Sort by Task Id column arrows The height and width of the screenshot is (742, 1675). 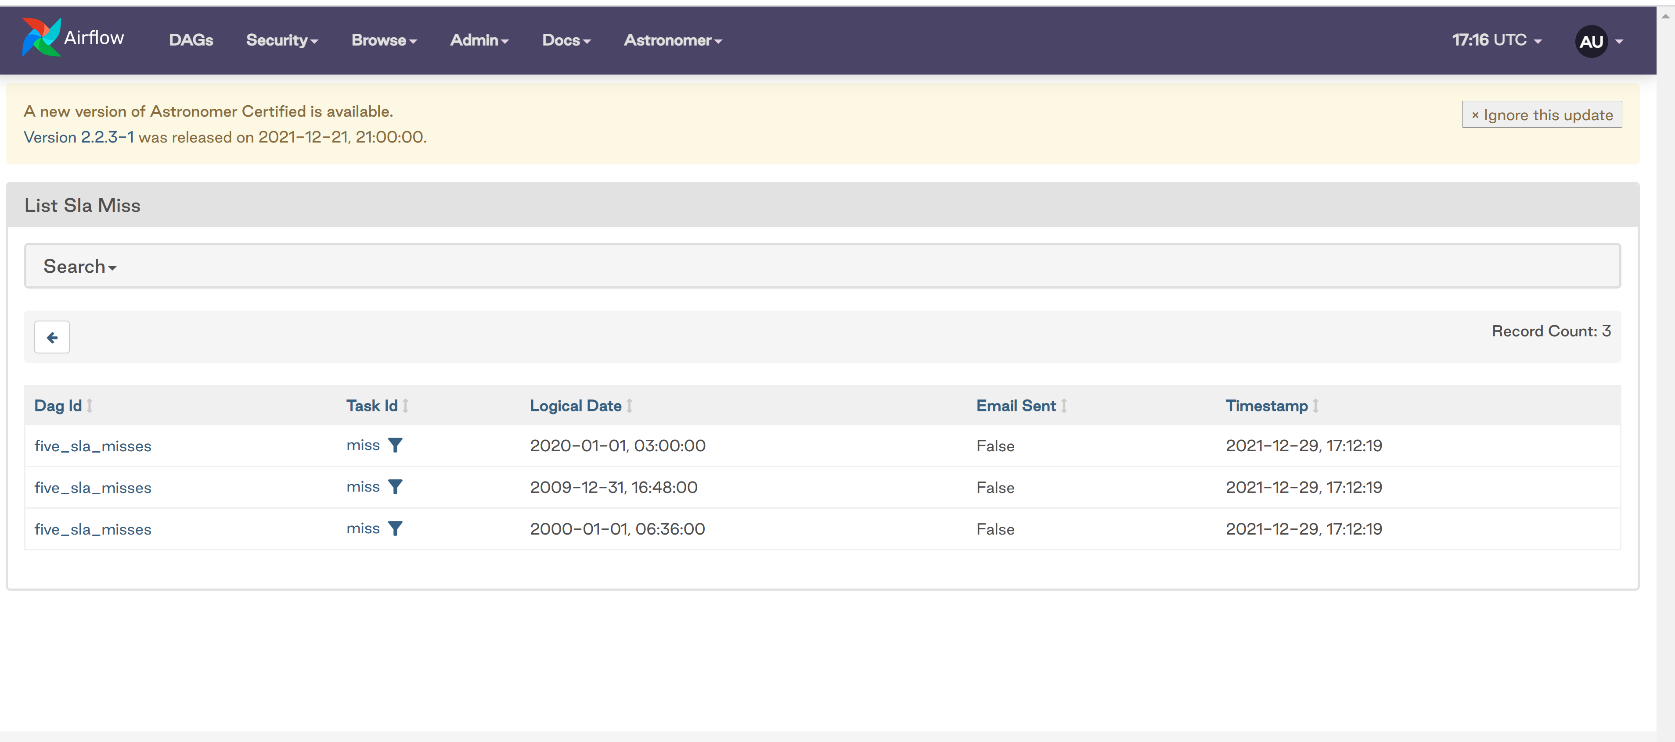pos(405,406)
